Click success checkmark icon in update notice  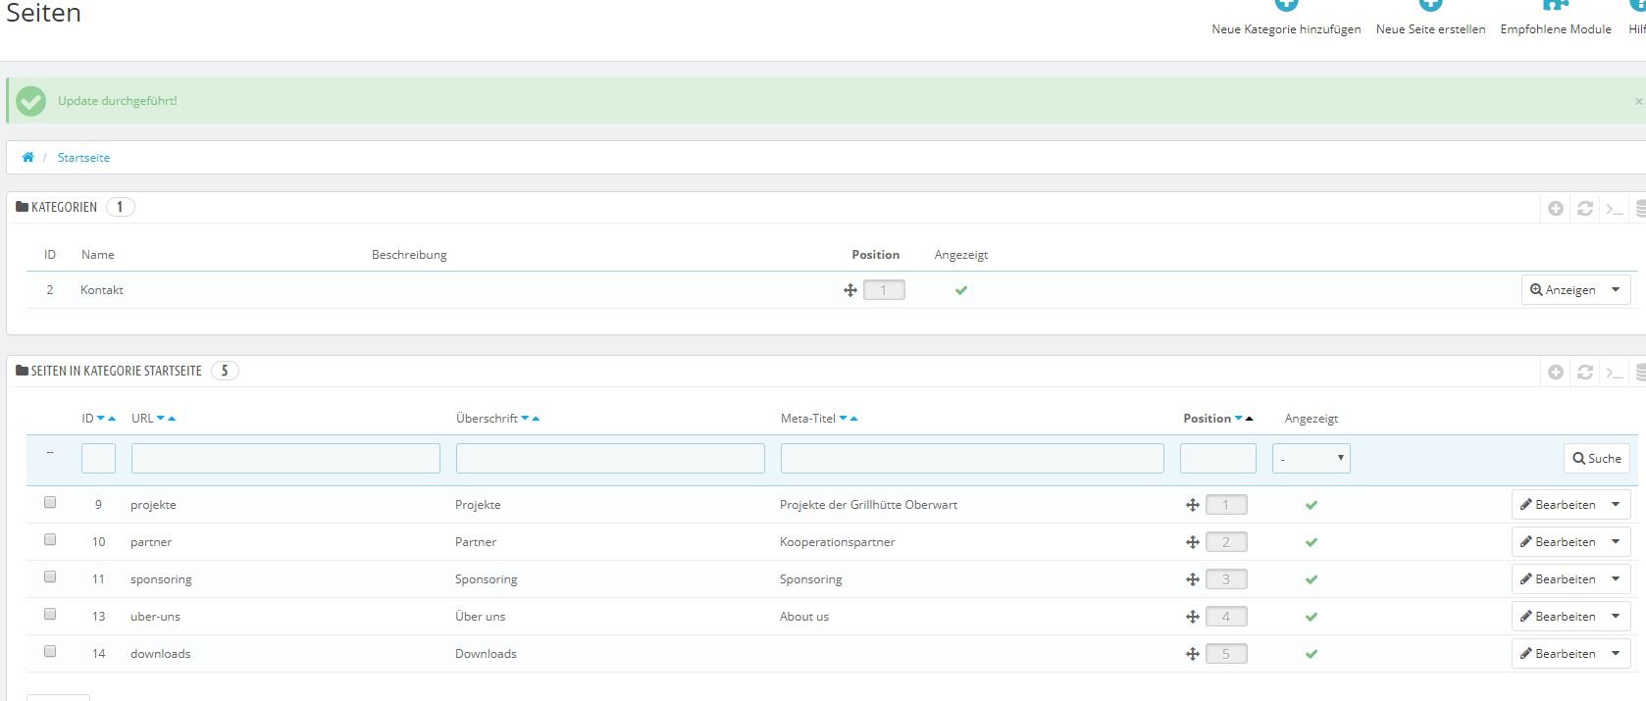click(x=31, y=101)
